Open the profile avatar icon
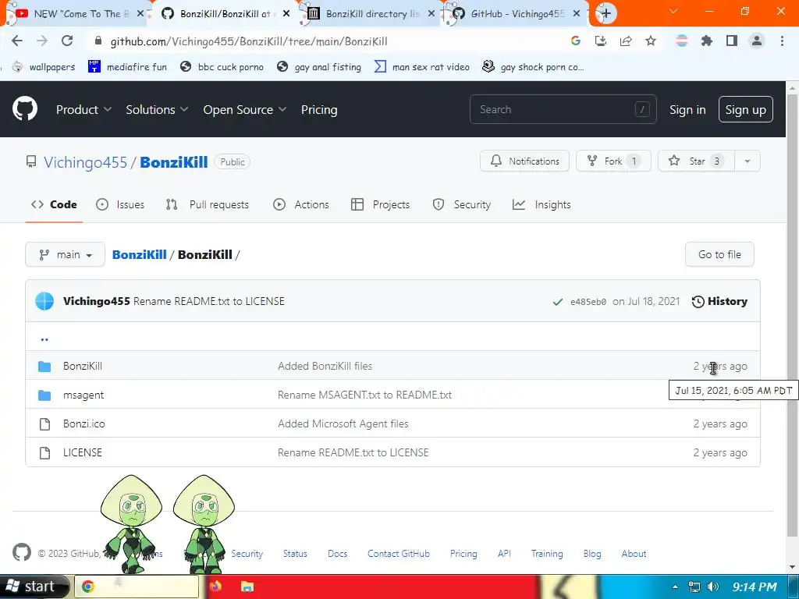The width and height of the screenshot is (799, 599). pos(757,41)
